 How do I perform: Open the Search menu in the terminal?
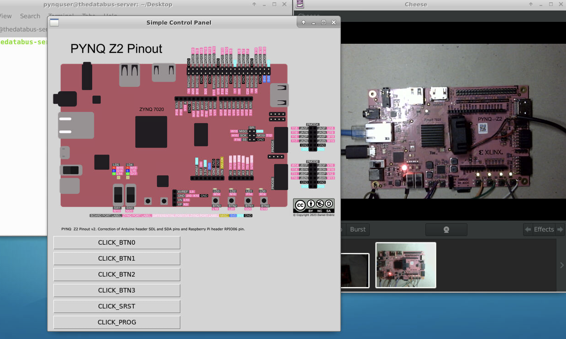click(x=30, y=16)
